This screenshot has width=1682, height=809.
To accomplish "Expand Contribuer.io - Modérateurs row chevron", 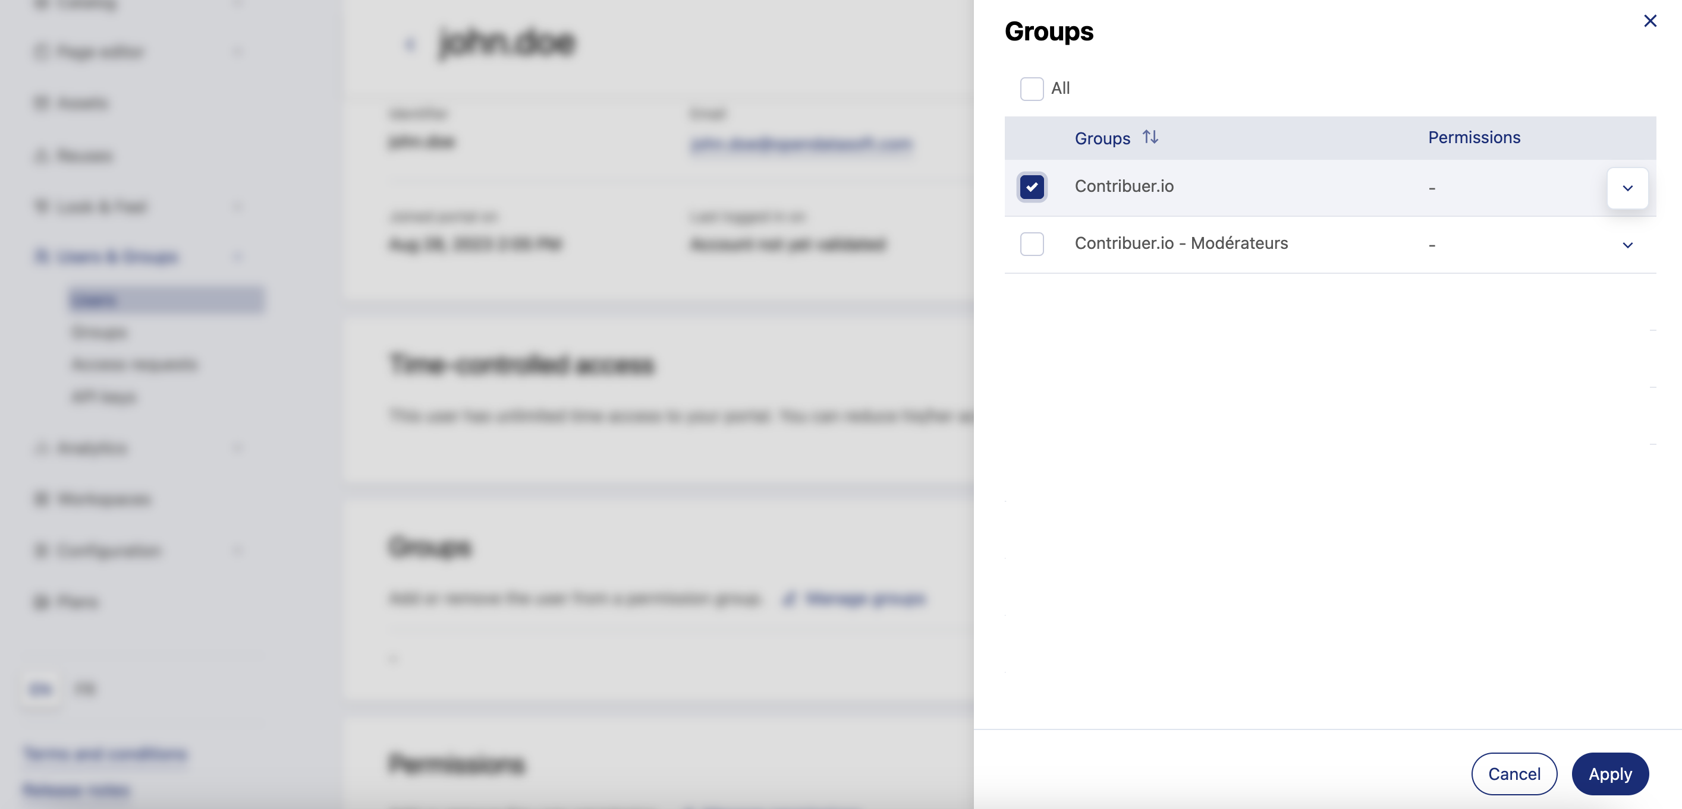I will pyautogui.click(x=1627, y=245).
